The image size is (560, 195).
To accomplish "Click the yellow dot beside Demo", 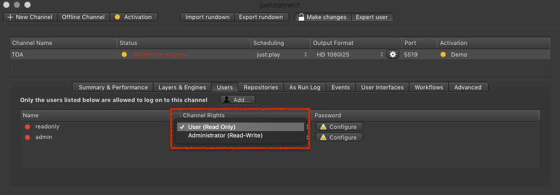I will coord(443,54).
